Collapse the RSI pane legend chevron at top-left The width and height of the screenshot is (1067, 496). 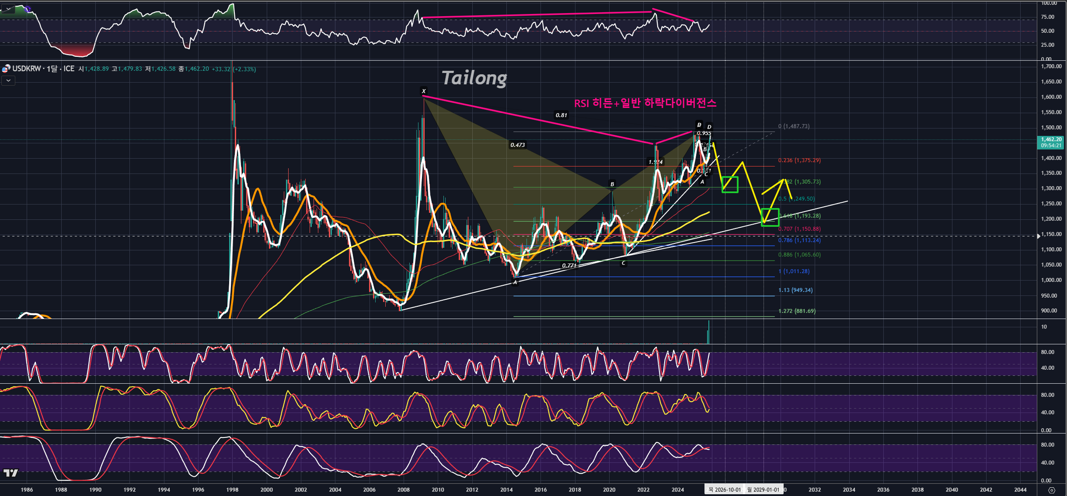[8, 9]
